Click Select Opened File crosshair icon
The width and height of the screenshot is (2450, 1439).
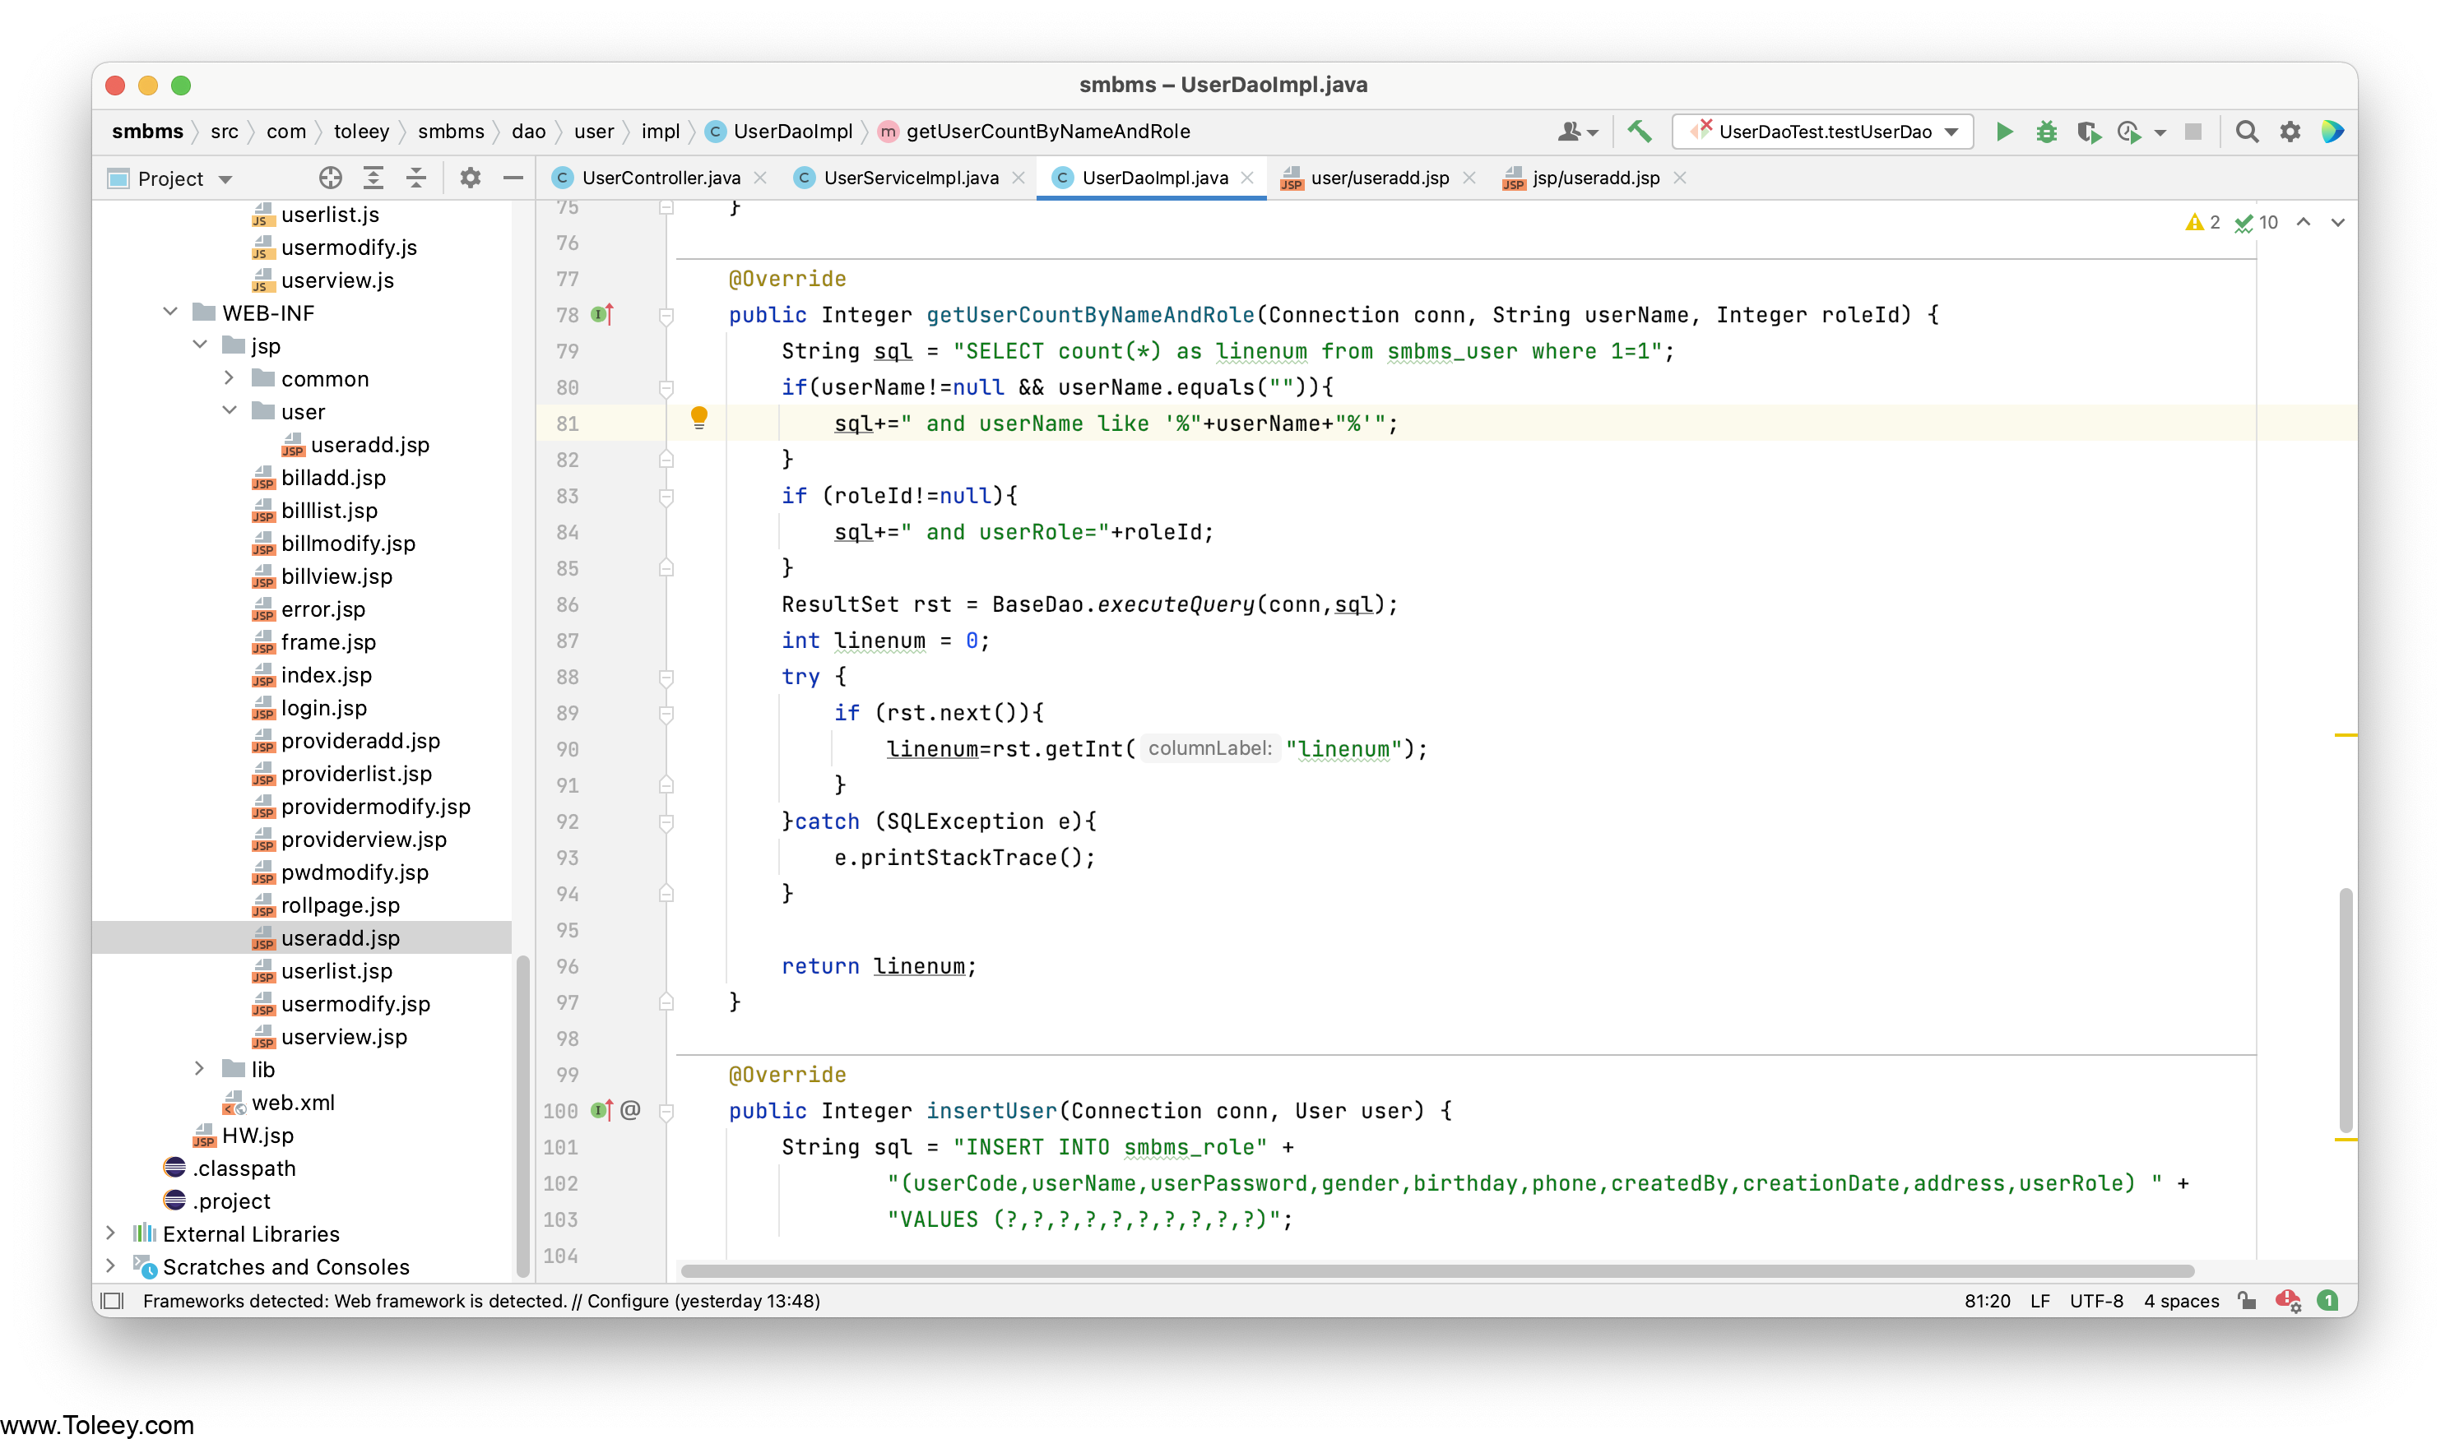330,178
